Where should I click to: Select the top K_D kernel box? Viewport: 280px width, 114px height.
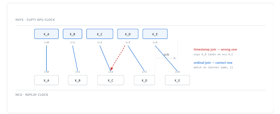click(127, 34)
